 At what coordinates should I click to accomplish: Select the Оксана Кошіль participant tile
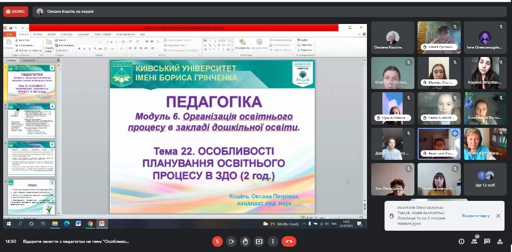[393, 37]
